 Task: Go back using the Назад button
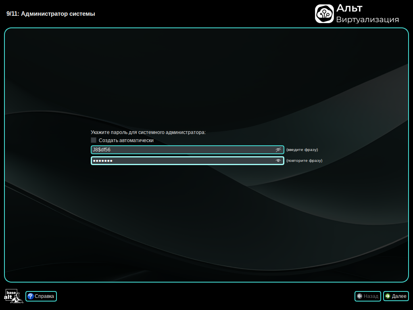click(x=368, y=296)
